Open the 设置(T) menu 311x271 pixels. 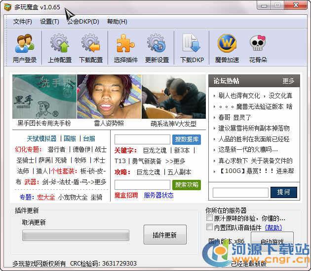pos(49,21)
